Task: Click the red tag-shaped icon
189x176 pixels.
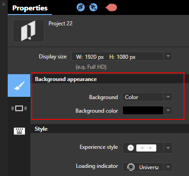Action: (111, 8)
